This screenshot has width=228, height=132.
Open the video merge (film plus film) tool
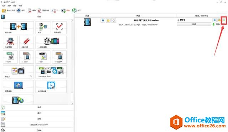[x=18, y=28]
